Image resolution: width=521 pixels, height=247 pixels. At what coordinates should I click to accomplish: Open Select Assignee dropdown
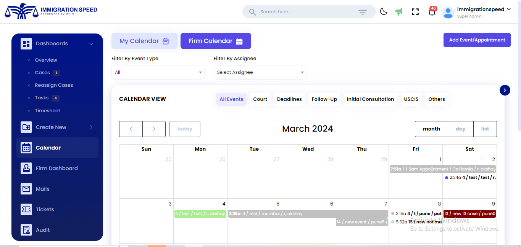[260, 72]
